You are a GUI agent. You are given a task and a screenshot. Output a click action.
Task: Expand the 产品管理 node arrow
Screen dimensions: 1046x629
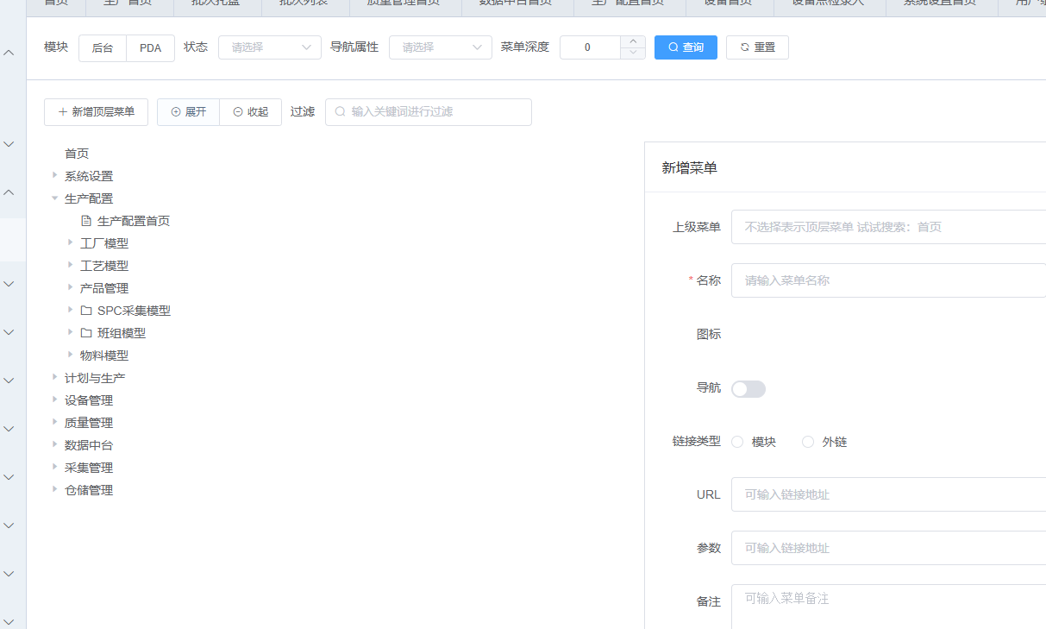click(x=71, y=287)
